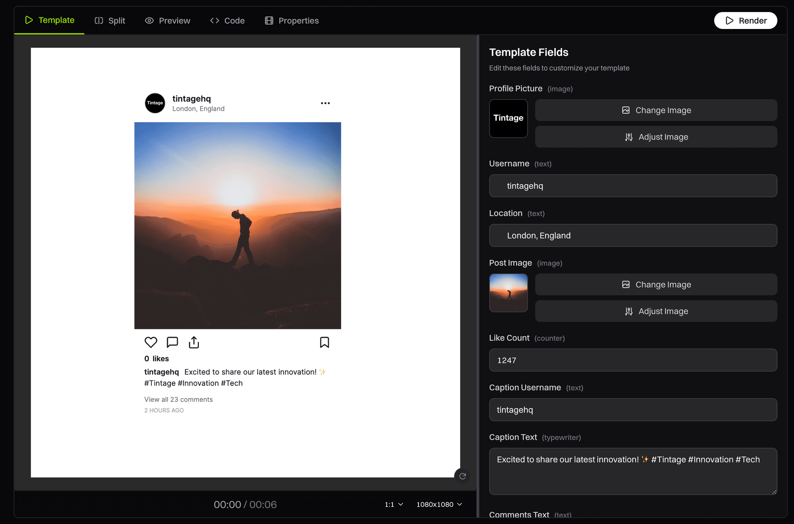The height and width of the screenshot is (524, 794).
Task: Switch to the Split view
Action: (110, 20)
